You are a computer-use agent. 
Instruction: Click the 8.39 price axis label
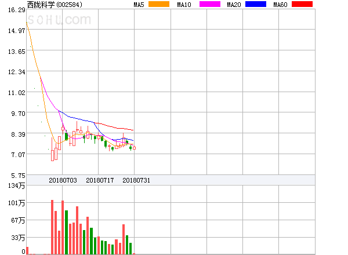[18, 134]
